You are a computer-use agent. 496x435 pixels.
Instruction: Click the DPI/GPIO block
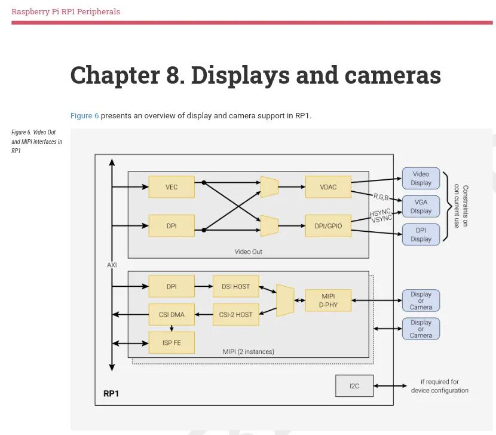328,226
